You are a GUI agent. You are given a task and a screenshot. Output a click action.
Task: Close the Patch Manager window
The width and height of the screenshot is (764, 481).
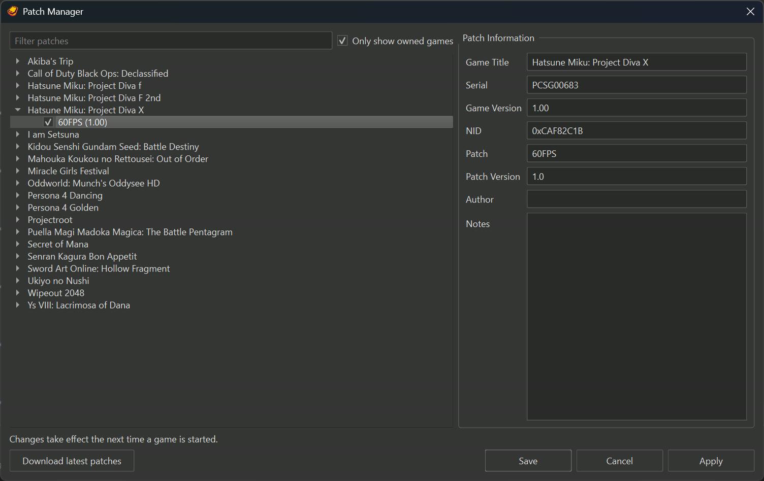[x=750, y=11]
